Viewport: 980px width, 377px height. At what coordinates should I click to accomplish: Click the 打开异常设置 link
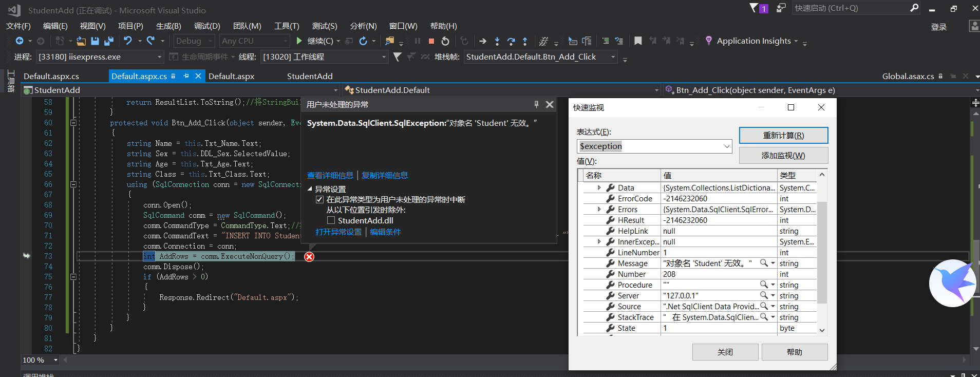tap(338, 232)
